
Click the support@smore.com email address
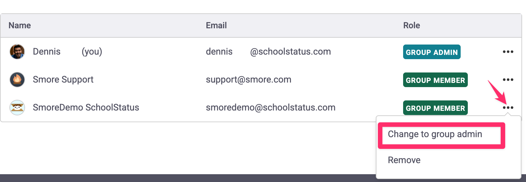[x=248, y=80]
